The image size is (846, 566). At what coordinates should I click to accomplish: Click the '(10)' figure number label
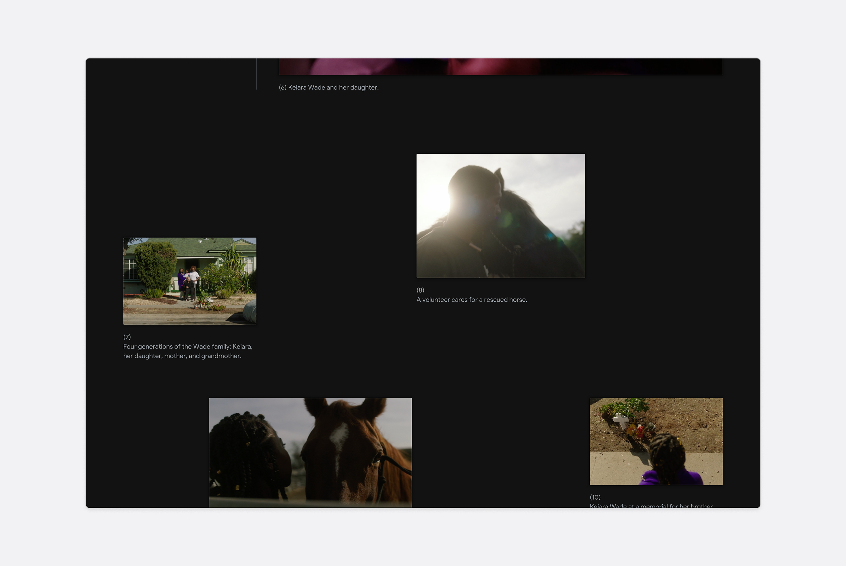(595, 497)
